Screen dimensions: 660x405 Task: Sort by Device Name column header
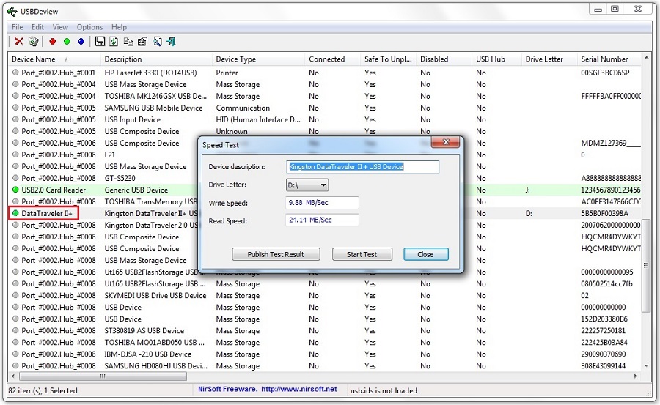tap(54, 59)
